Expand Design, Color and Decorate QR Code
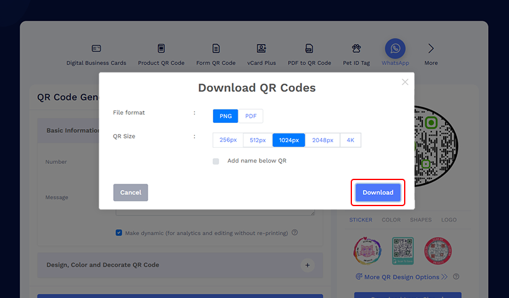509x298 pixels. pyautogui.click(x=180, y=265)
